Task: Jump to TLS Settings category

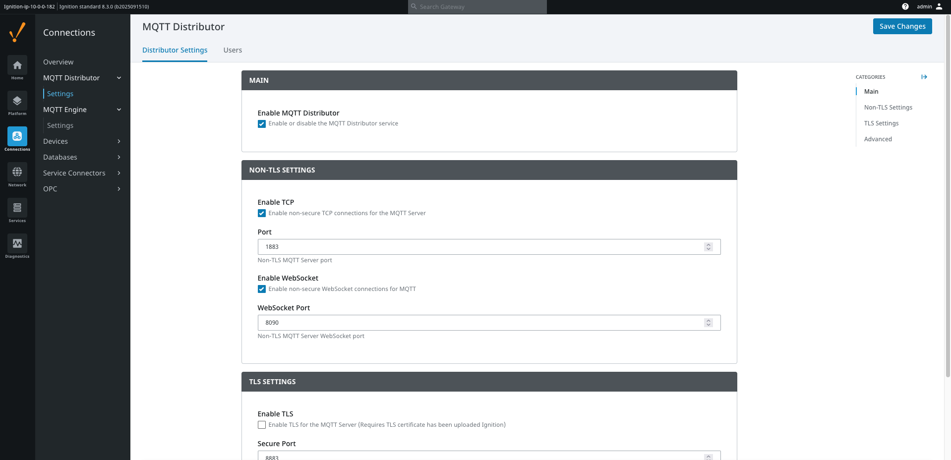Action: pyautogui.click(x=881, y=123)
